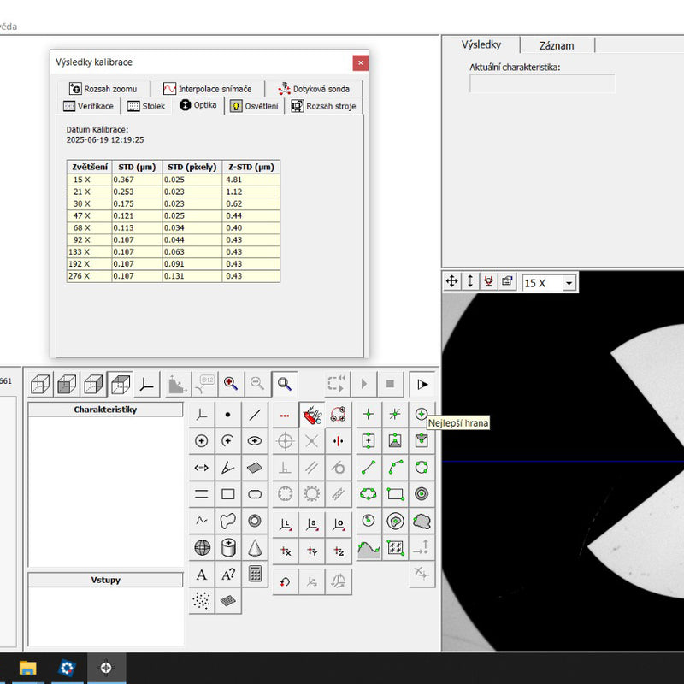This screenshot has height=684, width=684.
Task: Select the green line edge finder tool
Action: 369,467
